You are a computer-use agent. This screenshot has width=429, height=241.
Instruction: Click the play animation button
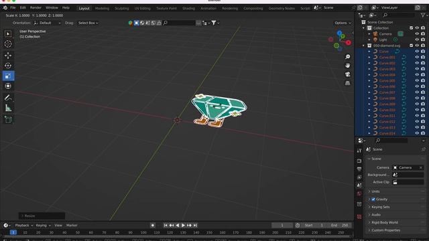[183, 226]
